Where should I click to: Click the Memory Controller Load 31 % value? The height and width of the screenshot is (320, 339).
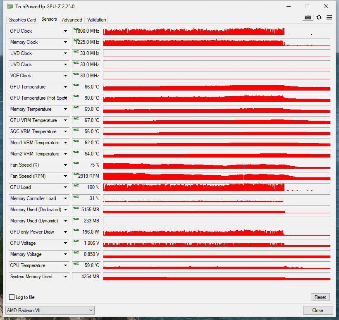pos(86,198)
